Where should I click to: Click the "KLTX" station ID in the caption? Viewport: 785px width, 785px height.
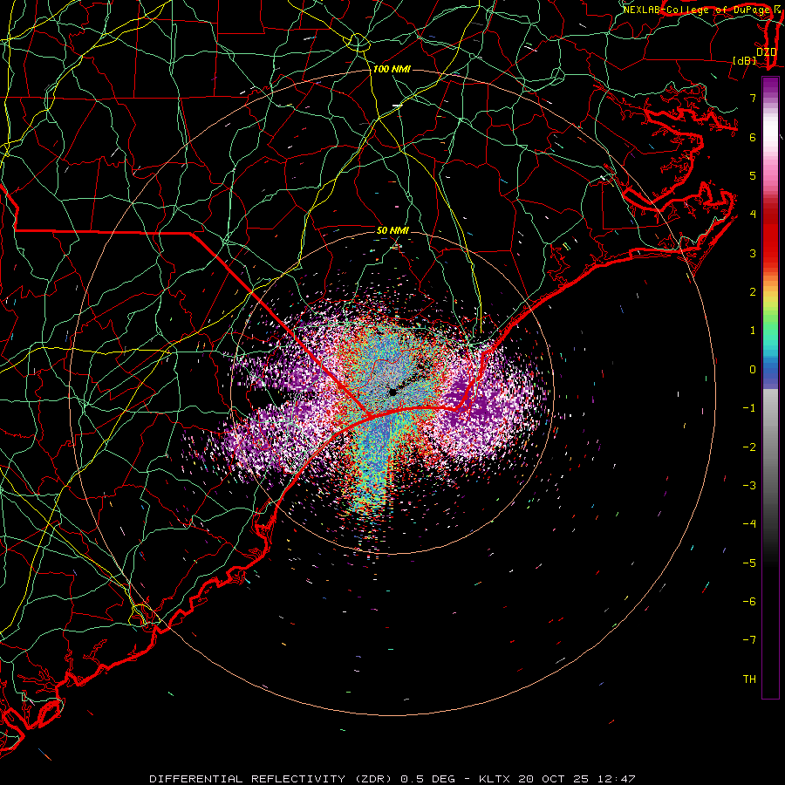[495, 779]
